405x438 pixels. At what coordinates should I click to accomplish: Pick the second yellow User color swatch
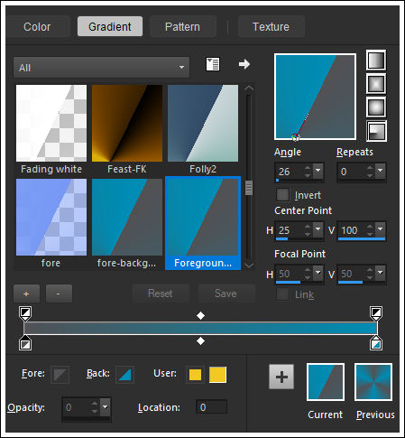[x=217, y=375]
